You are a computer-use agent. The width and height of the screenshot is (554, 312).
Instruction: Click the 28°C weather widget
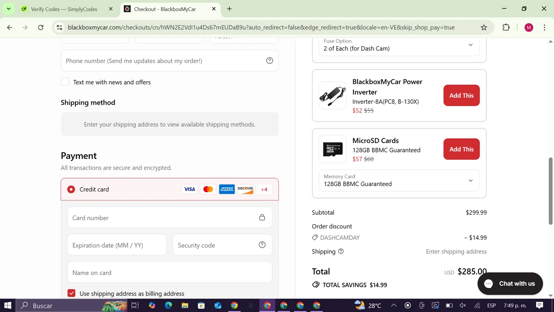pyautogui.click(x=367, y=305)
